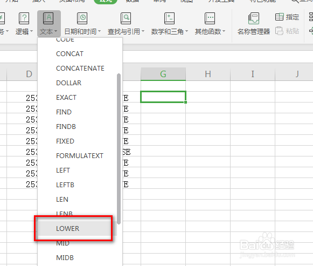This screenshot has width=313, height=266.
Task: Click the Text functions book icon
Action: point(48,18)
